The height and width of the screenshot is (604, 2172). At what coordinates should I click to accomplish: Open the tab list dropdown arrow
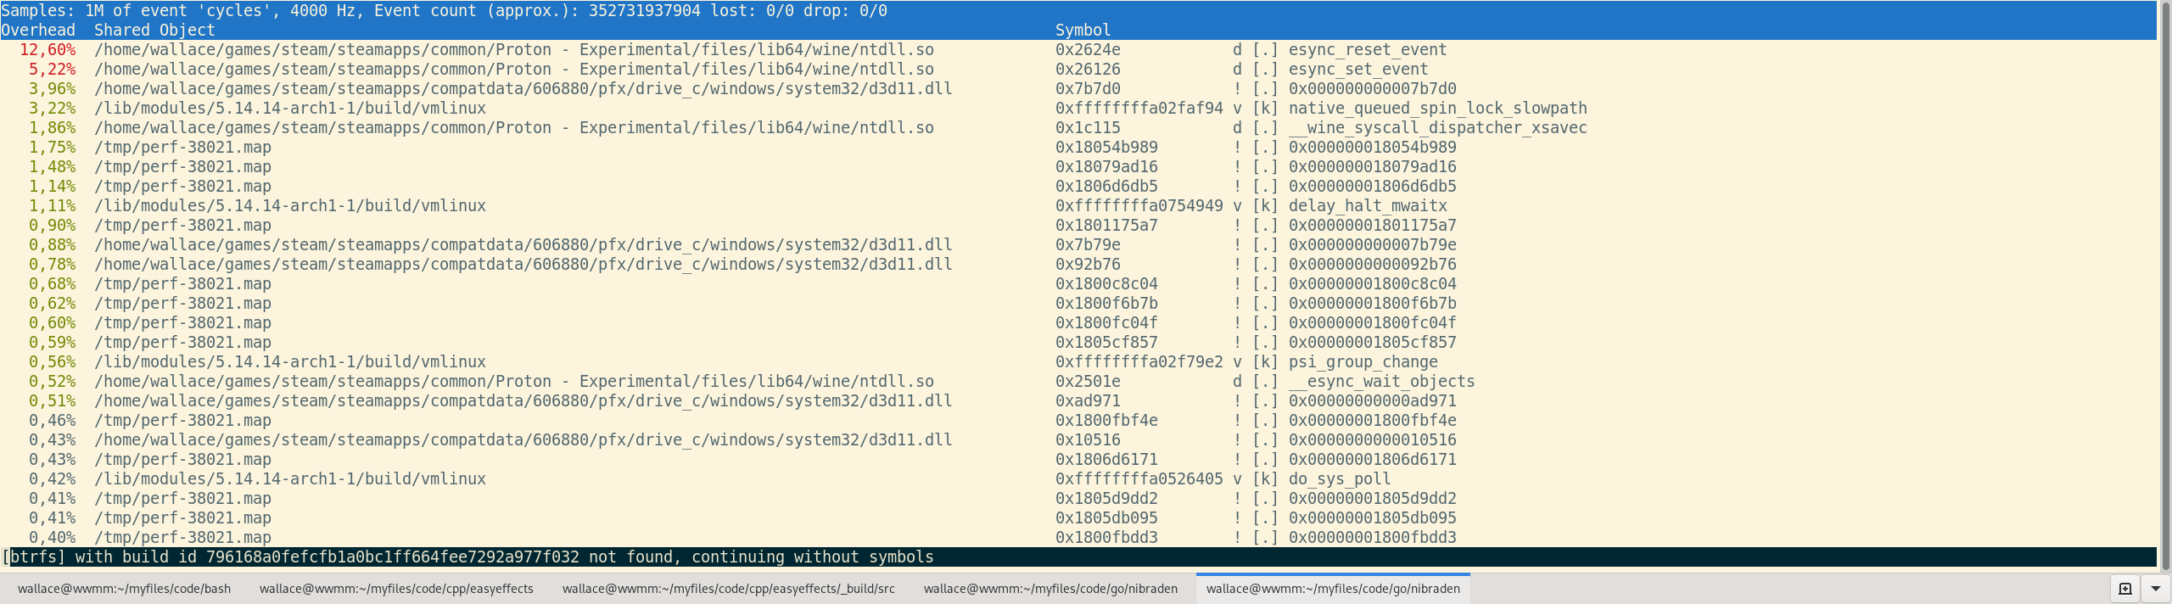click(x=2156, y=589)
